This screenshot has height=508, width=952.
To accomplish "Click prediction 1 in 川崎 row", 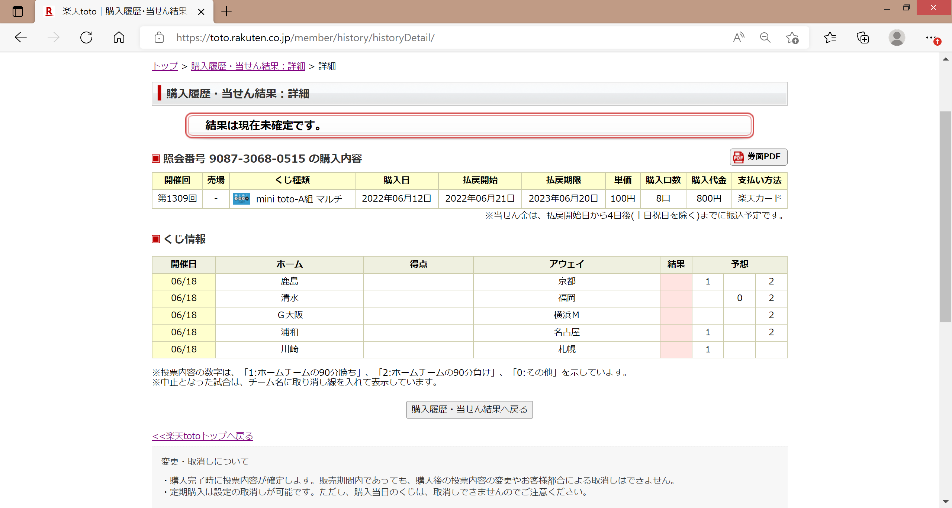I will click(708, 349).
